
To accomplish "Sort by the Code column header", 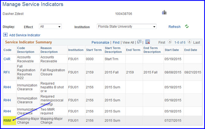I will [7, 50].
